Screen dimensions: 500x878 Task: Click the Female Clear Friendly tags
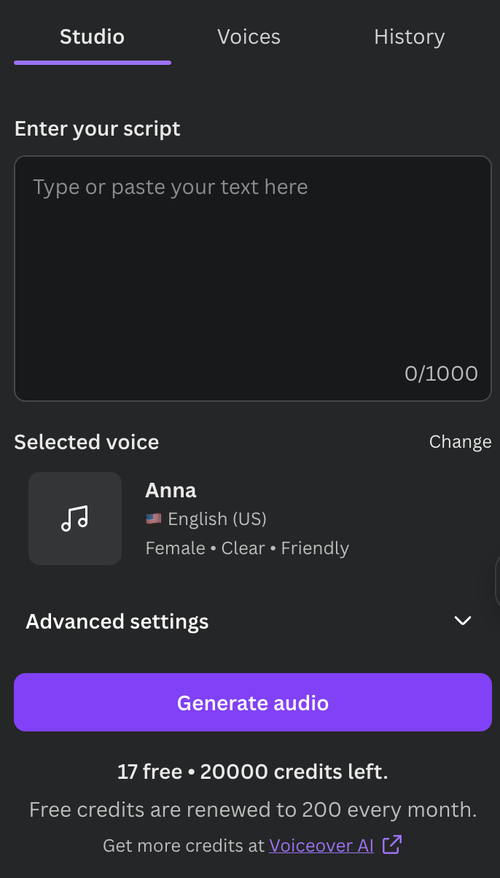click(x=247, y=548)
